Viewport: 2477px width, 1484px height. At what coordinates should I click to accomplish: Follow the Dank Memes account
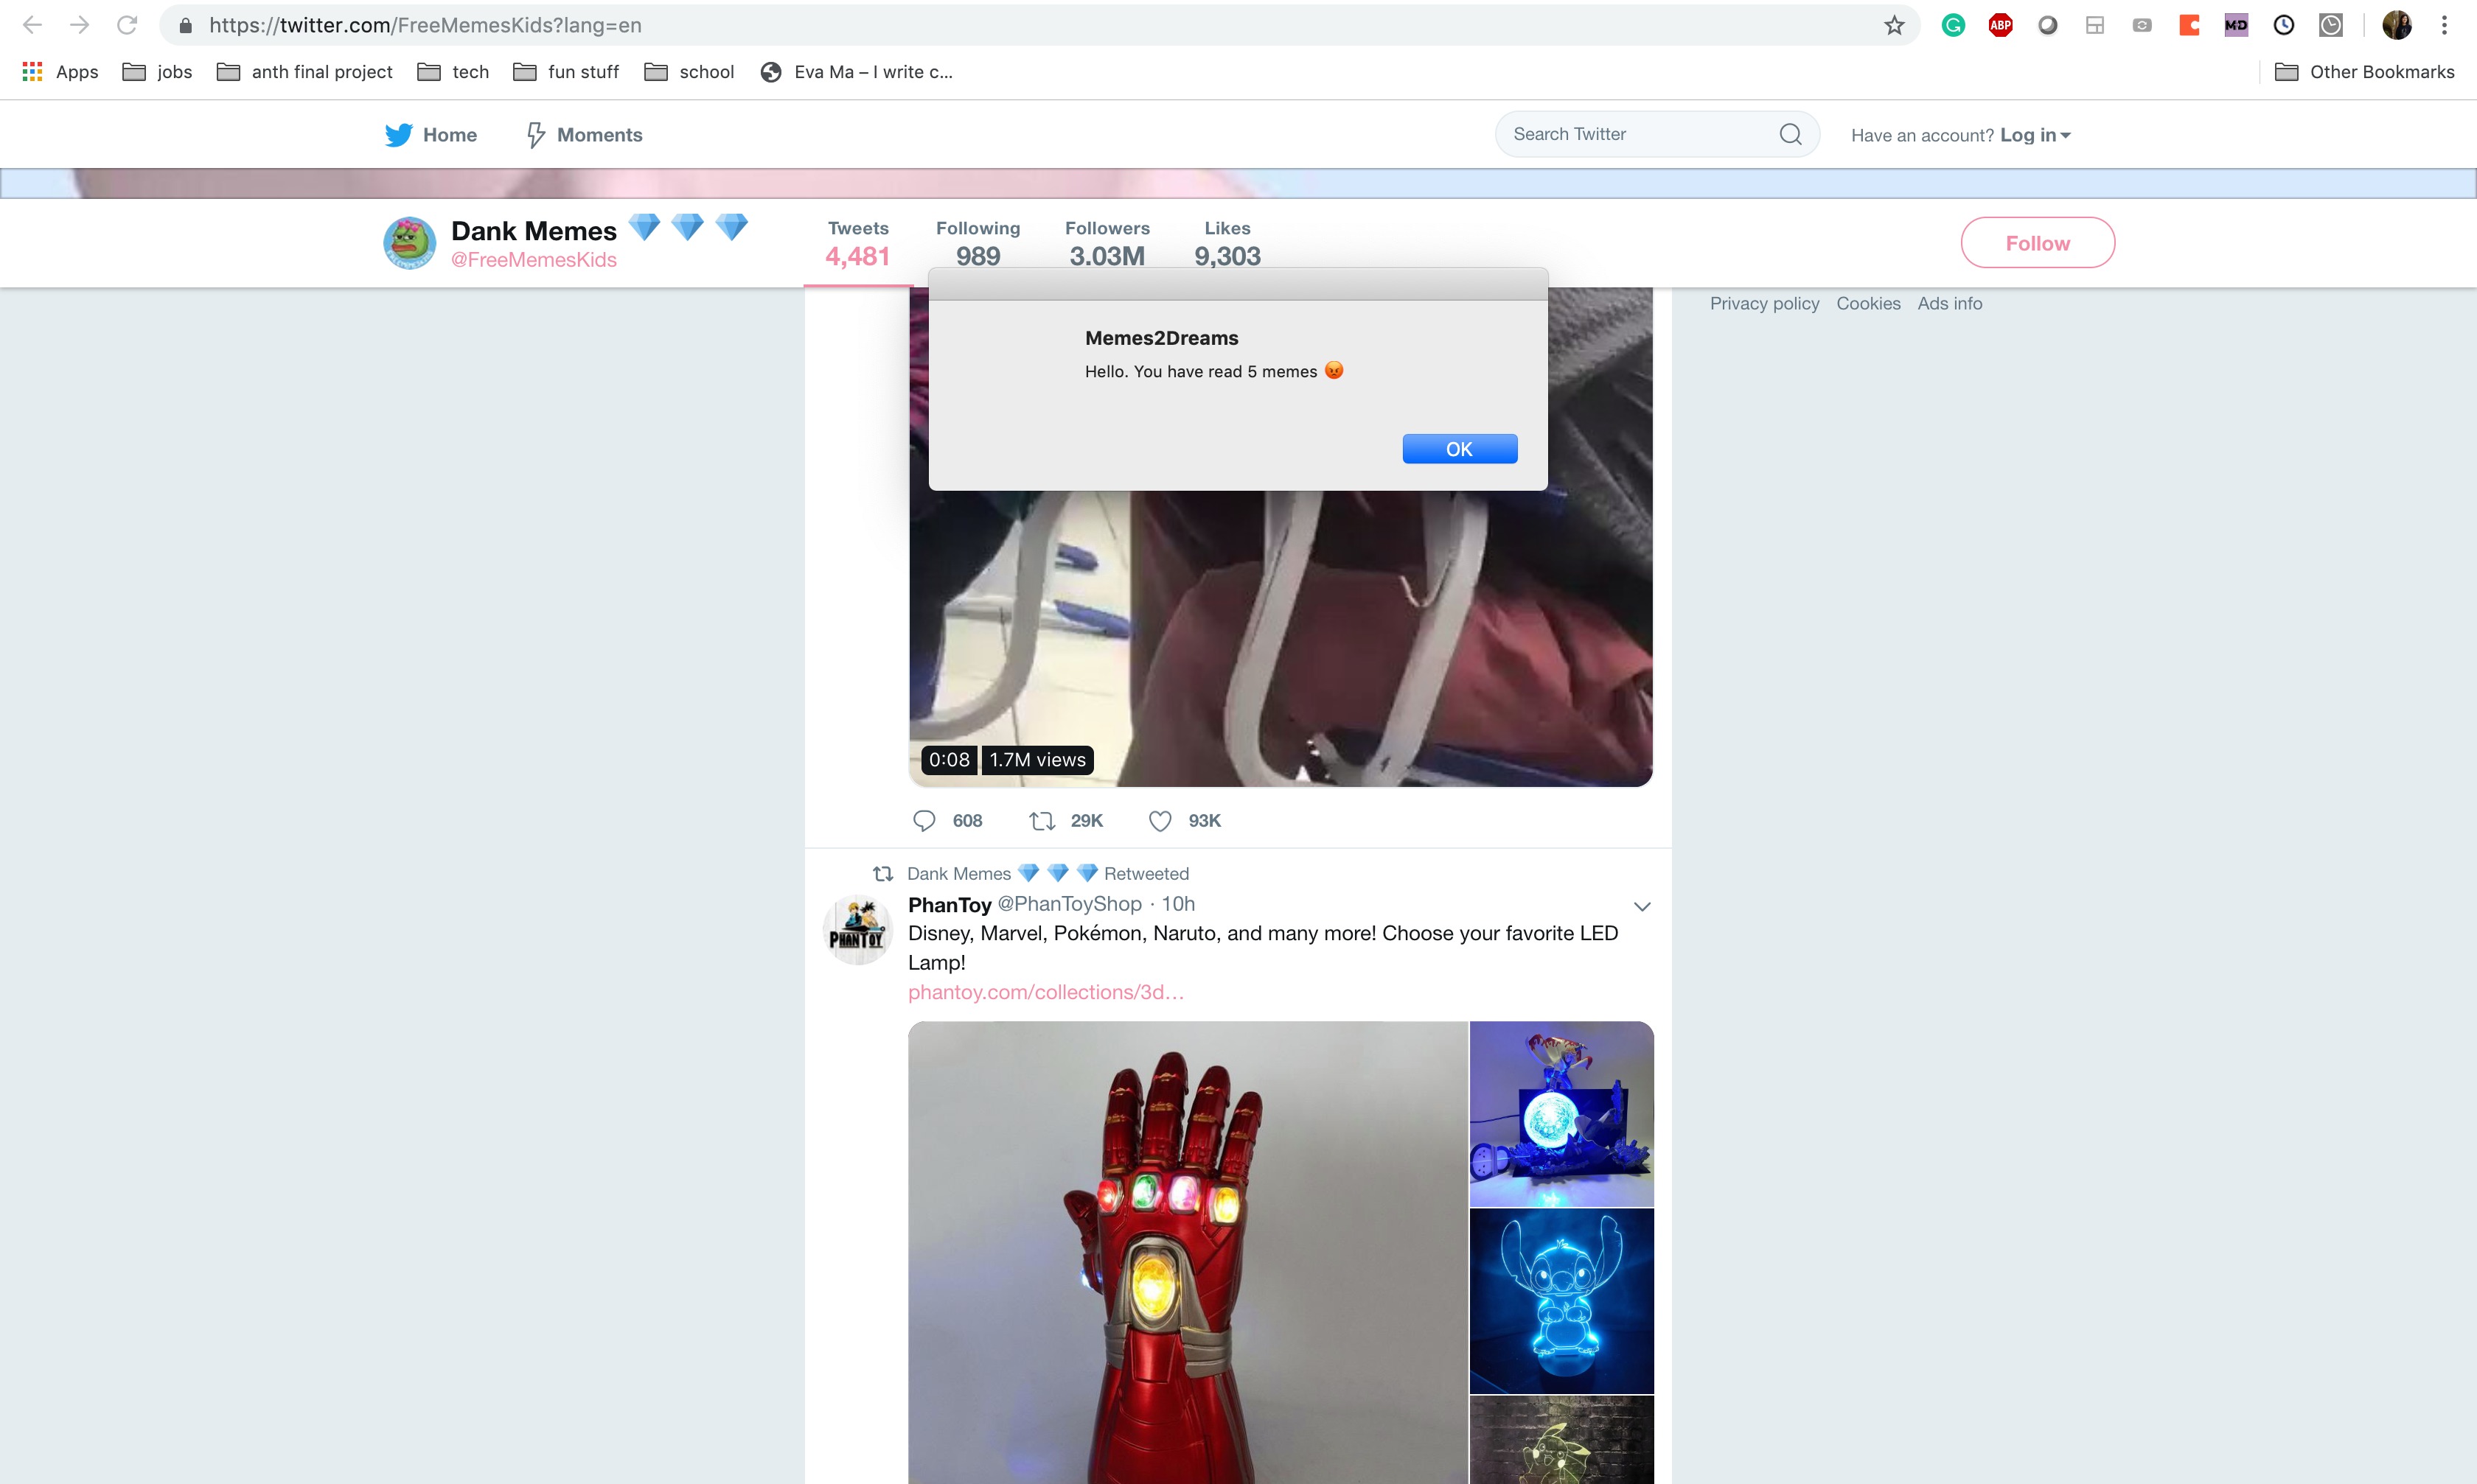tap(2037, 243)
